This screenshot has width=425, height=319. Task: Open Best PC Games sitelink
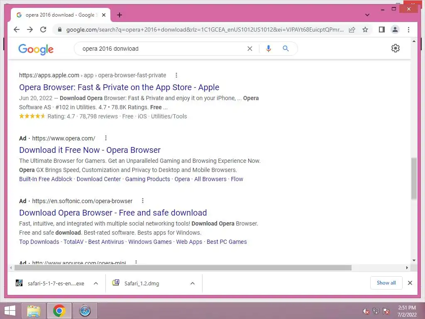(227, 242)
